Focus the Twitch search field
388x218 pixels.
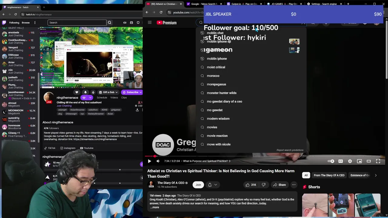(x=77, y=22)
